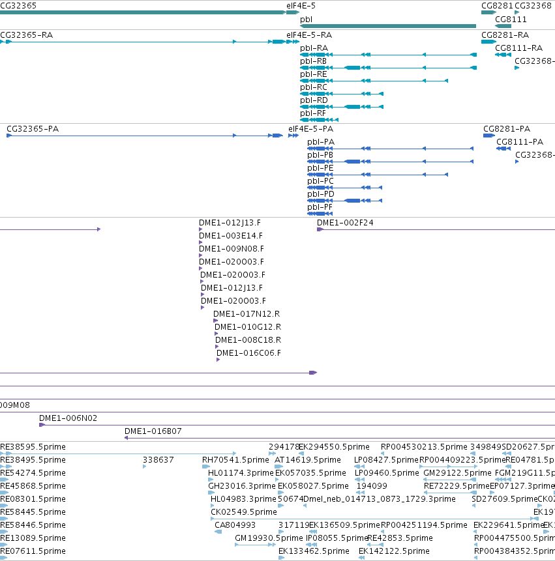555x561 pixels.
Task: Select the CG8111 gene label
Action: tap(511, 20)
